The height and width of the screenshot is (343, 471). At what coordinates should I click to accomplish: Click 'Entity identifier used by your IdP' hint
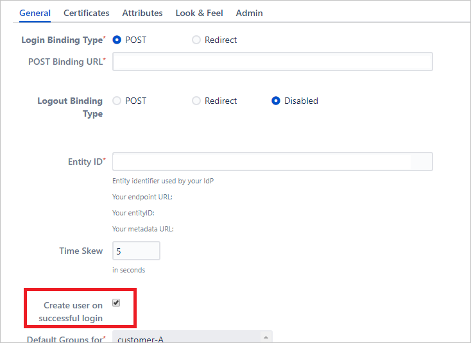pyautogui.click(x=163, y=181)
